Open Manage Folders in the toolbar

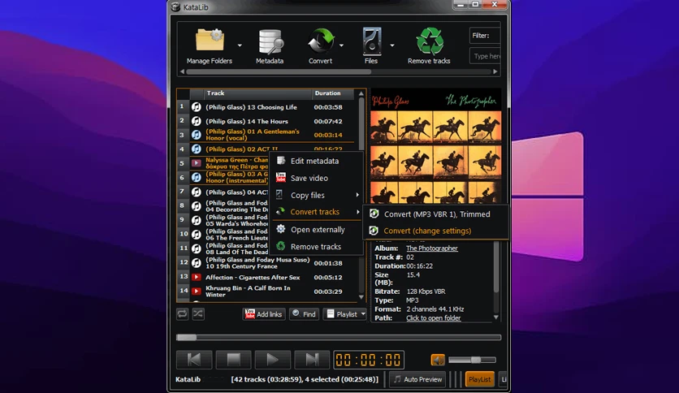coord(210,46)
